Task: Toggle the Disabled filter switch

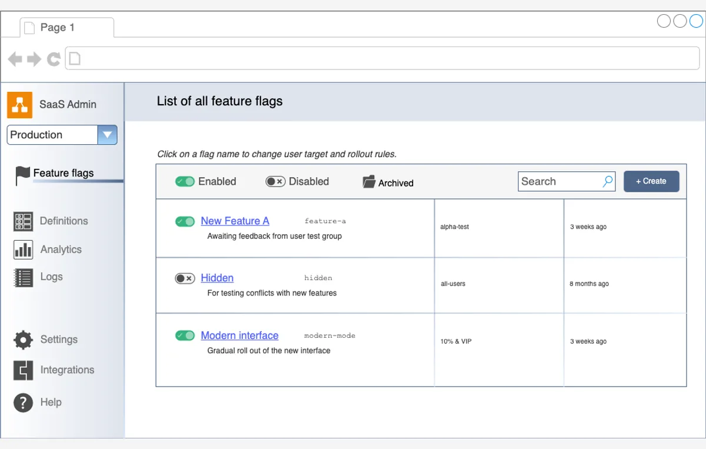Action: pos(275,182)
